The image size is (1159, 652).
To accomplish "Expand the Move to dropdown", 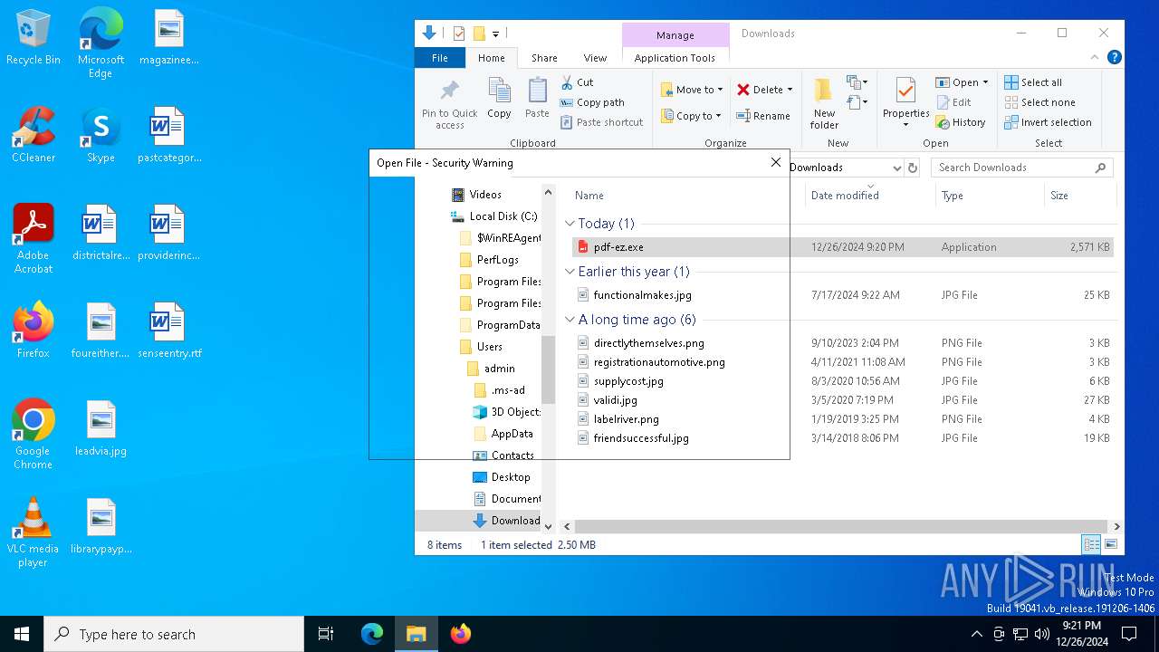I will coord(721,90).
